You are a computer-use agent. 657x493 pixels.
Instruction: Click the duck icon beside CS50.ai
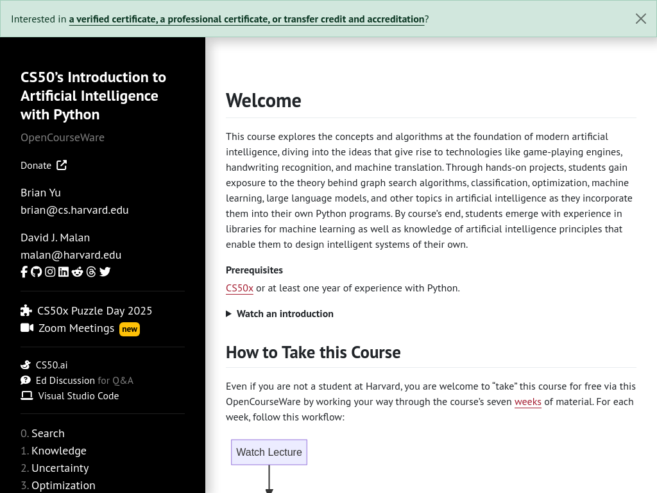[x=26, y=365]
